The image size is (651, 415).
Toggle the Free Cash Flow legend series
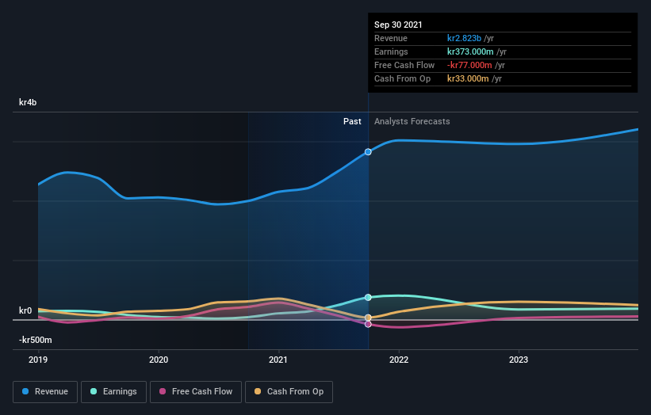point(196,392)
